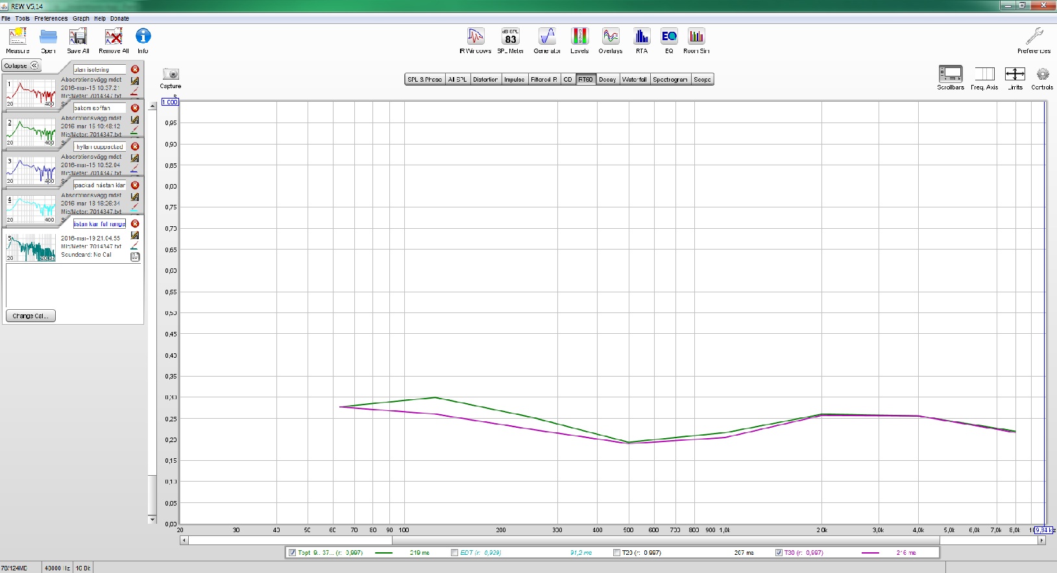This screenshot has height=573, width=1057.
Task: Select measurement 2 thumbnail graph
Action: [30, 132]
